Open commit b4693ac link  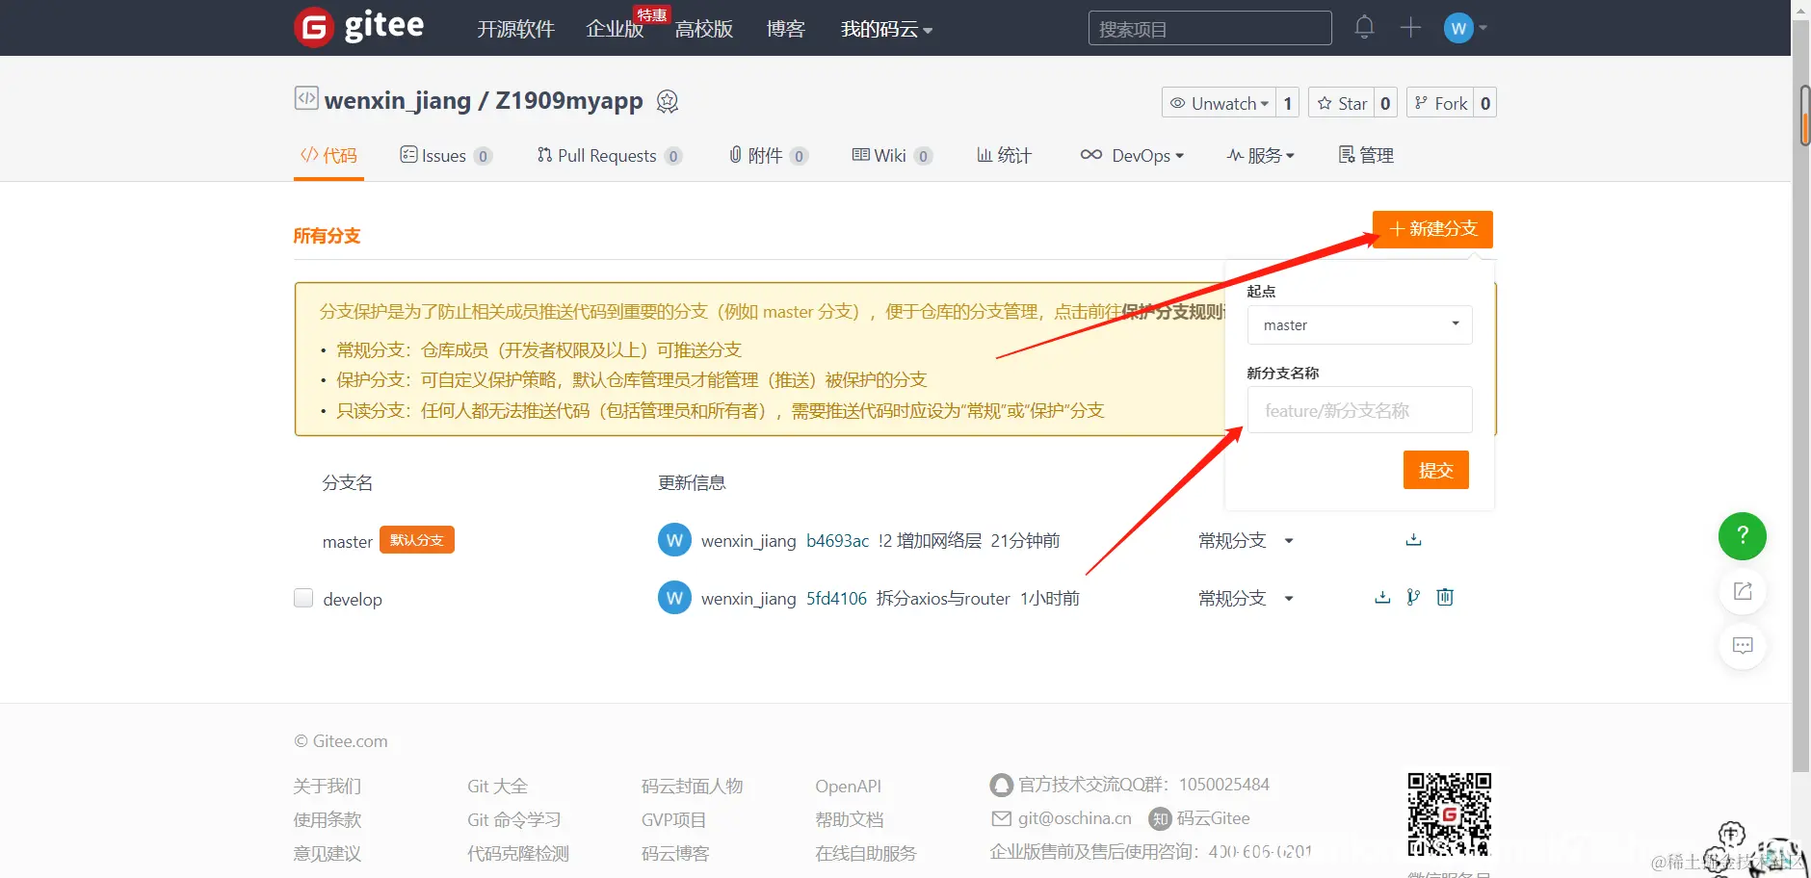click(837, 541)
